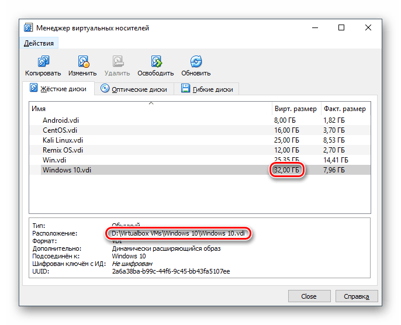Click the Динамически расширяющийся образ text
The width and height of the screenshot is (401, 325).
(166, 248)
